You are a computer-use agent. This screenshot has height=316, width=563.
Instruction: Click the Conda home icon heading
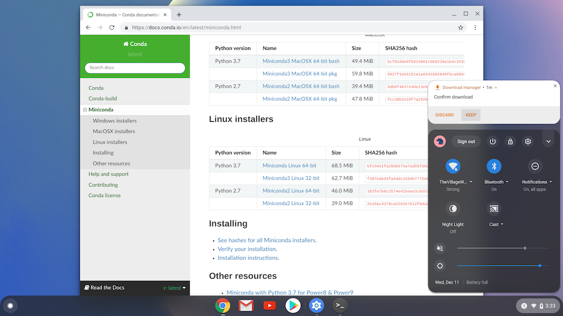(x=135, y=44)
